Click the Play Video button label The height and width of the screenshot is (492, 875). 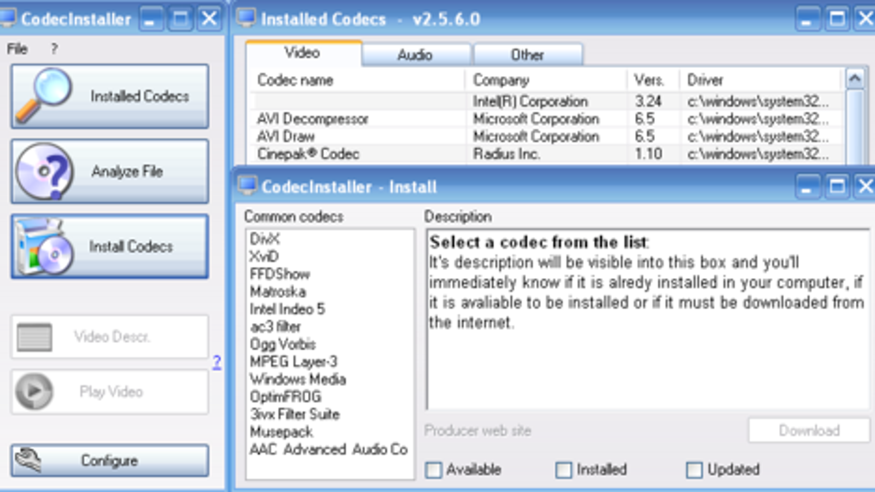[111, 391]
